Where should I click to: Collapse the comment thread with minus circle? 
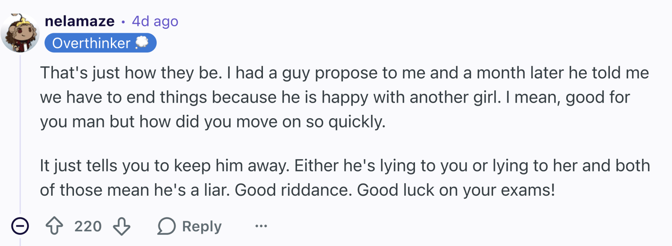click(x=20, y=226)
